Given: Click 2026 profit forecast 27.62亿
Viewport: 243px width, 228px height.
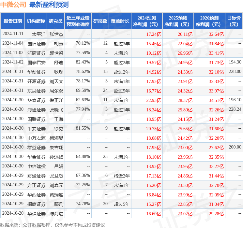Looking at the screenshot, I should pyautogui.click(x=216, y=148).
